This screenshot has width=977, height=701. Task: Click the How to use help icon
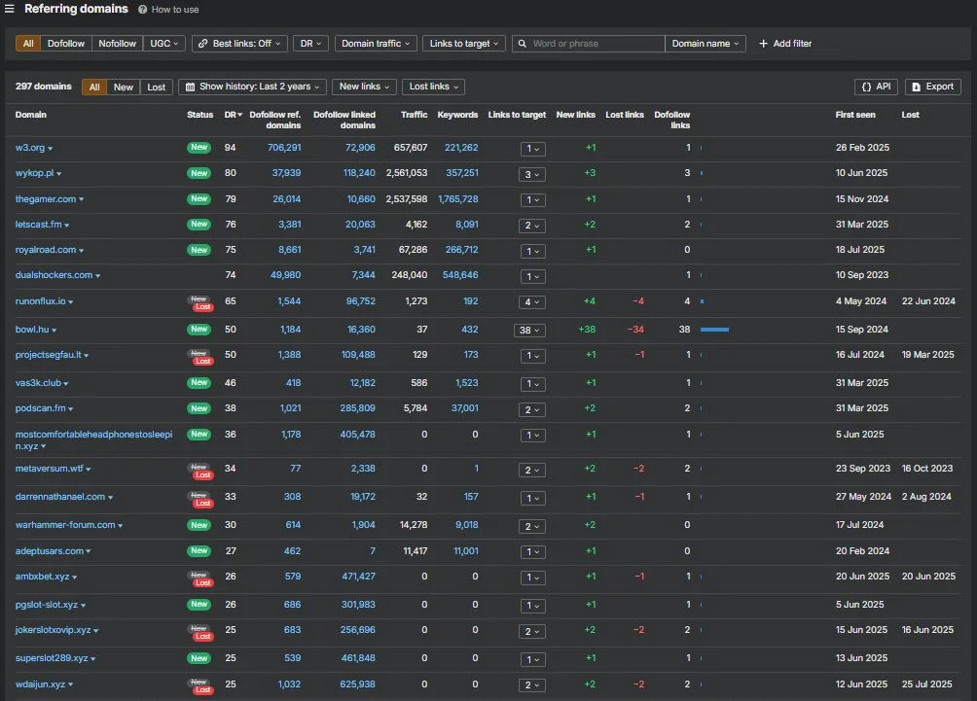(143, 10)
